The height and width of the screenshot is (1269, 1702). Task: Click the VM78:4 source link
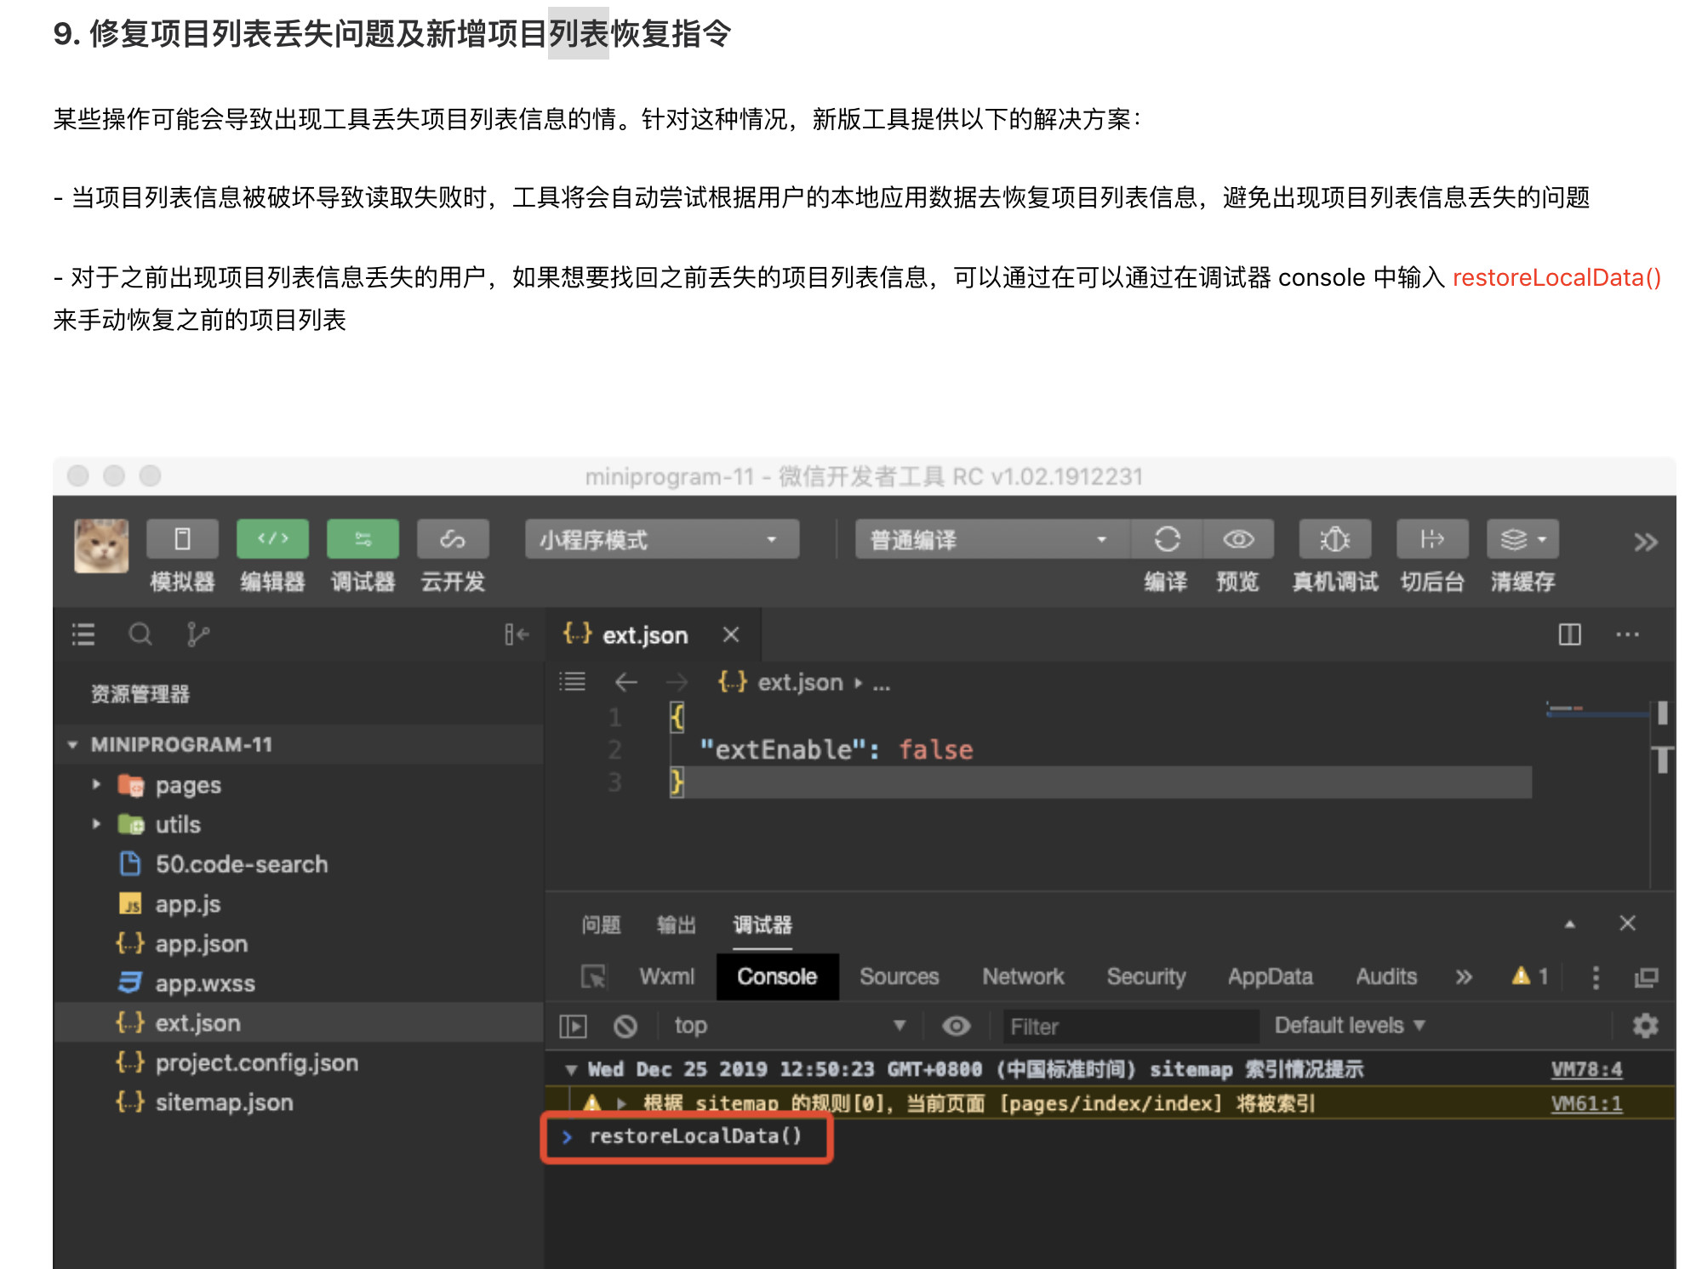tap(1585, 1069)
